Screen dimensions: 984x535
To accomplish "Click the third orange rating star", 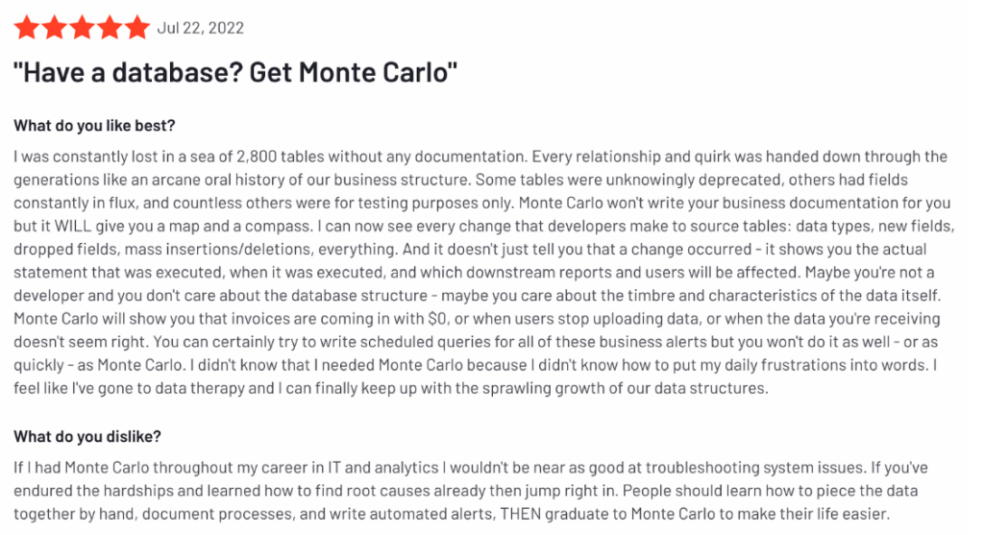I will coord(83,28).
